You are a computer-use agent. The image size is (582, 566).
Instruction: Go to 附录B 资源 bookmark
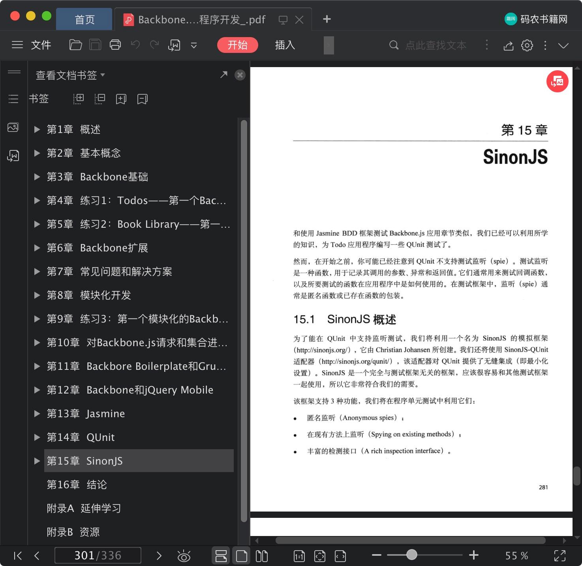(73, 532)
